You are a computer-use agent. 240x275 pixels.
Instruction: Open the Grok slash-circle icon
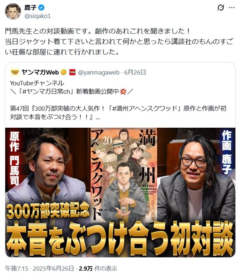(220, 7)
